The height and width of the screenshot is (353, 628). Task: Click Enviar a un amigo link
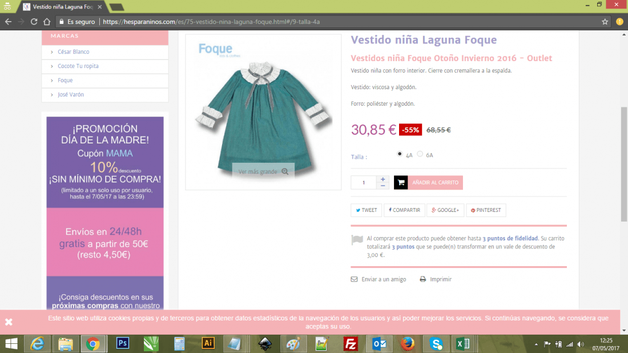(384, 279)
